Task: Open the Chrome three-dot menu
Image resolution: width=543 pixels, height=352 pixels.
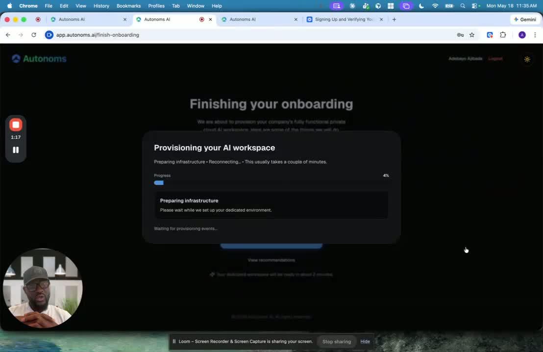Action: (x=535, y=35)
